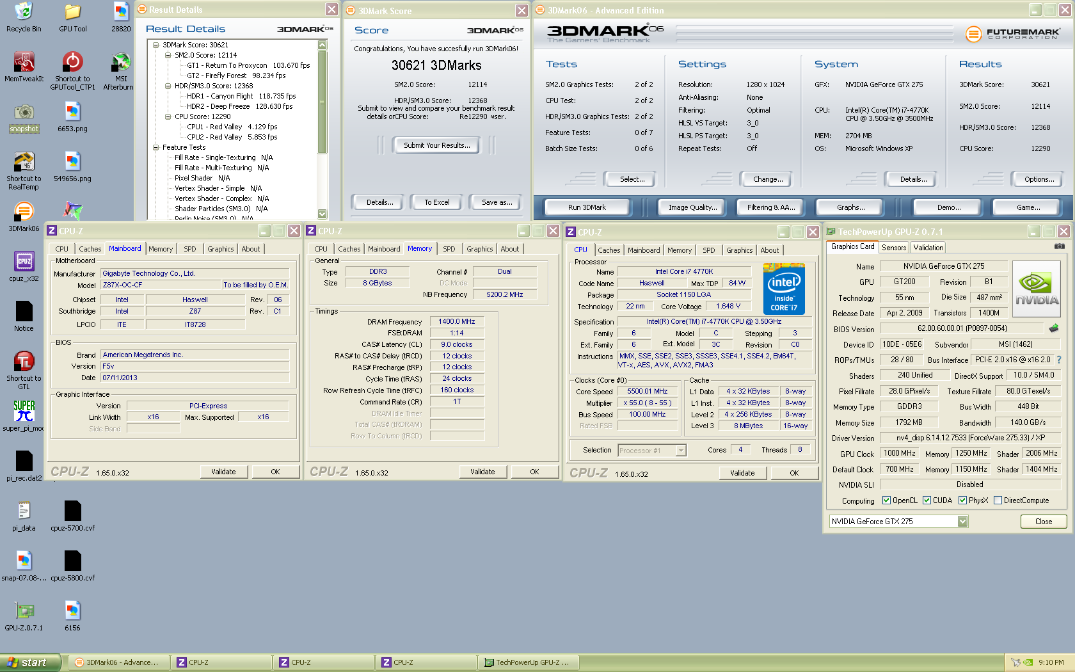1075x672 pixels.
Task: Collapse the 3DMark Score: 30621 tree node
Action: click(x=155, y=45)
